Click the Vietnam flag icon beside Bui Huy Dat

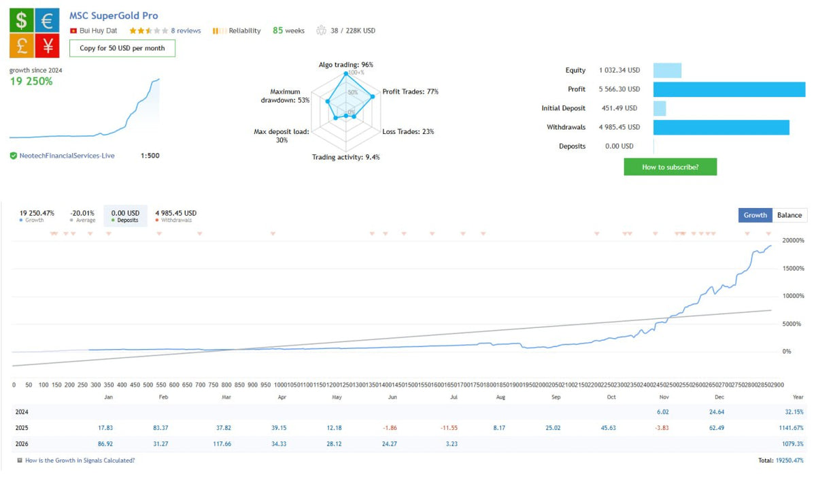point(73,31)
